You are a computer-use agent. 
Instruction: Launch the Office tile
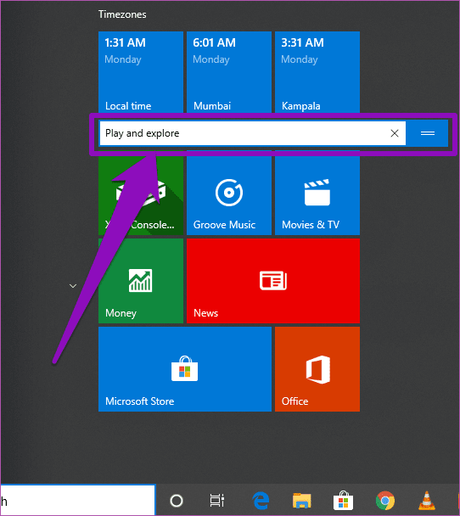(317, 369)
